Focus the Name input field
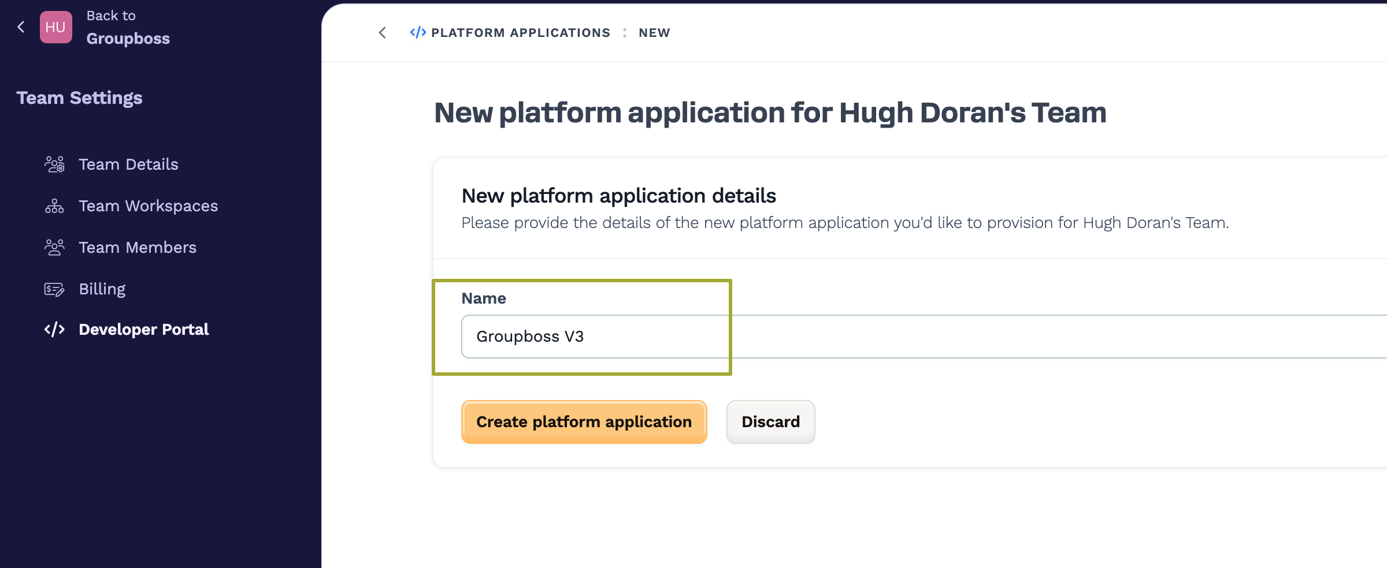This screenshot has width=1387, height=568. pos(924,337)
